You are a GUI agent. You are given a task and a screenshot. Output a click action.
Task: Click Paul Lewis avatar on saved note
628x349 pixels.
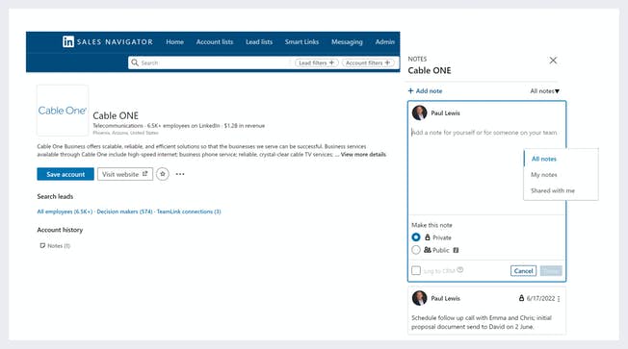tap(419, 298)
